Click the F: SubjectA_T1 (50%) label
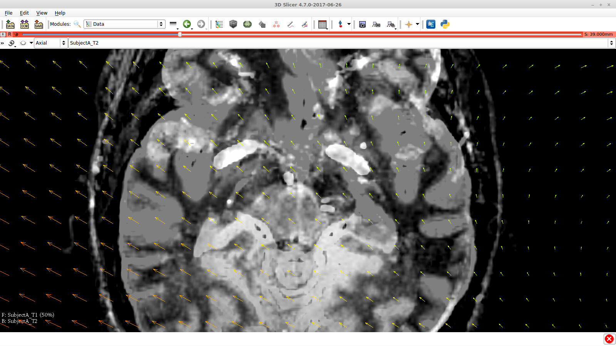The width and height of the screenshot is (616, 346). pos(28,315)
